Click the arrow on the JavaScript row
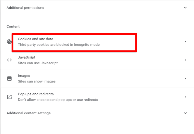Image resolution: width=194 pixels, height=134 pixels. (185, 60)
